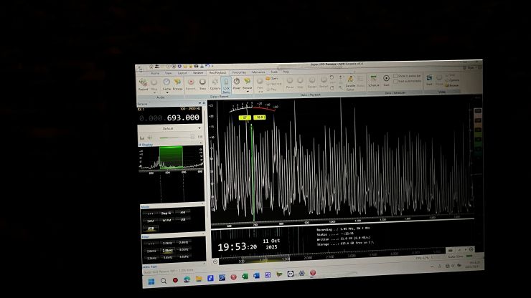531x298 pixels.
Task: Click the Power icon in Data Playback
Action: pyautogui.click(x=237, y=82)
